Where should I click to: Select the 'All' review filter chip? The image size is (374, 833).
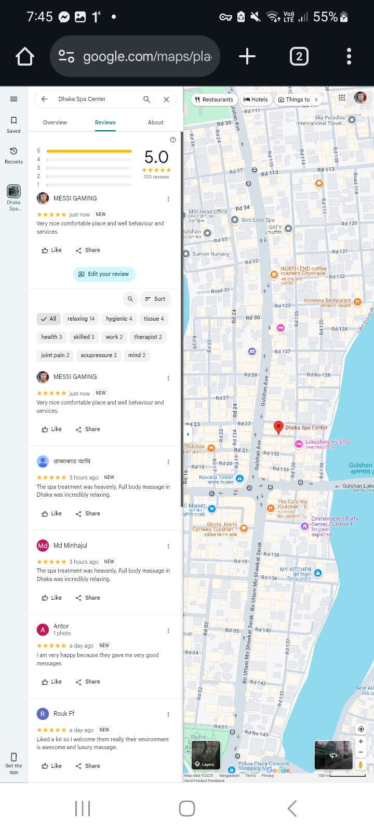tap(49, 319)
